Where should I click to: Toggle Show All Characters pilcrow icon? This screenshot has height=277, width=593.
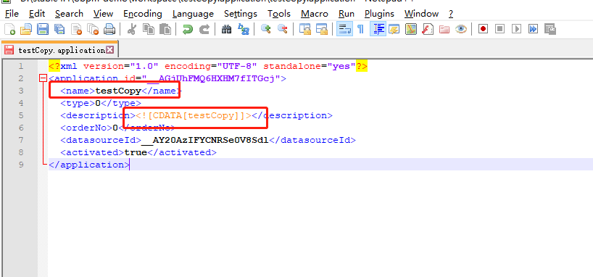click(x=360, y=29)
